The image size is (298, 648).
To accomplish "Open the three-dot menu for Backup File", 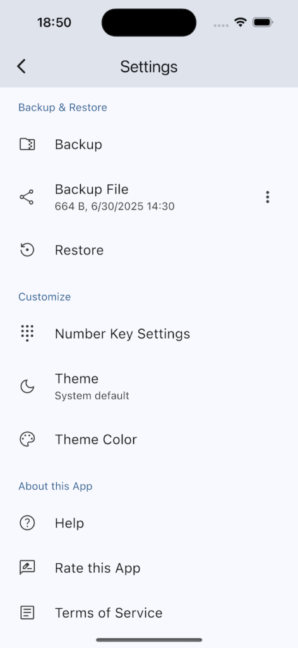I will click(x=268, y=197).
